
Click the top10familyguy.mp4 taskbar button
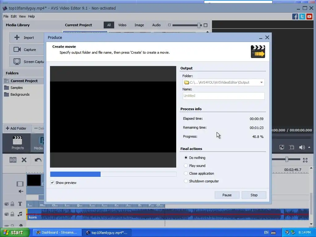pyautogui.click(x=107, y=233)
